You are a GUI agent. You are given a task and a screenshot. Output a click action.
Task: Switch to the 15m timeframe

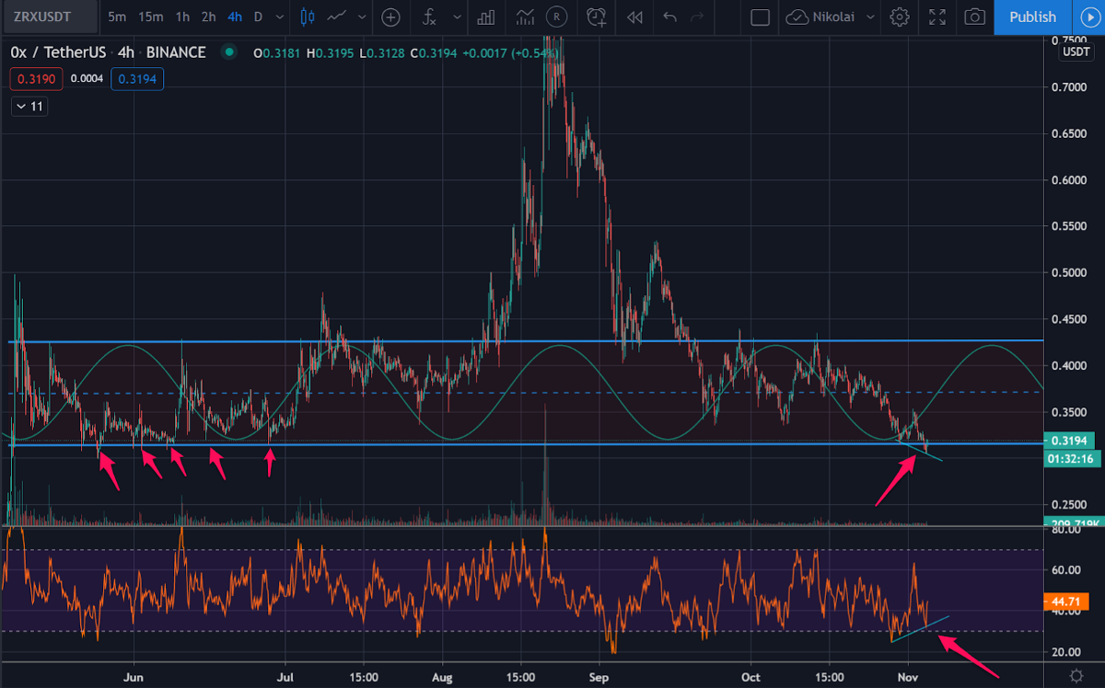coord(150,17)
